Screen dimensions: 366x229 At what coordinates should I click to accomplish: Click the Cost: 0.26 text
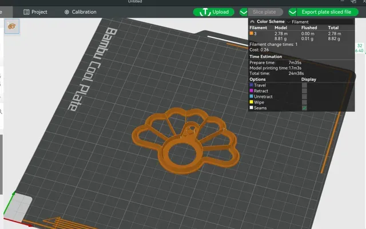tap(259, 50)
